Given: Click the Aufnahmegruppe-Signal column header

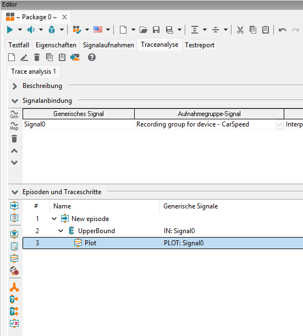Looking at the screenshot, I should 209,114.
